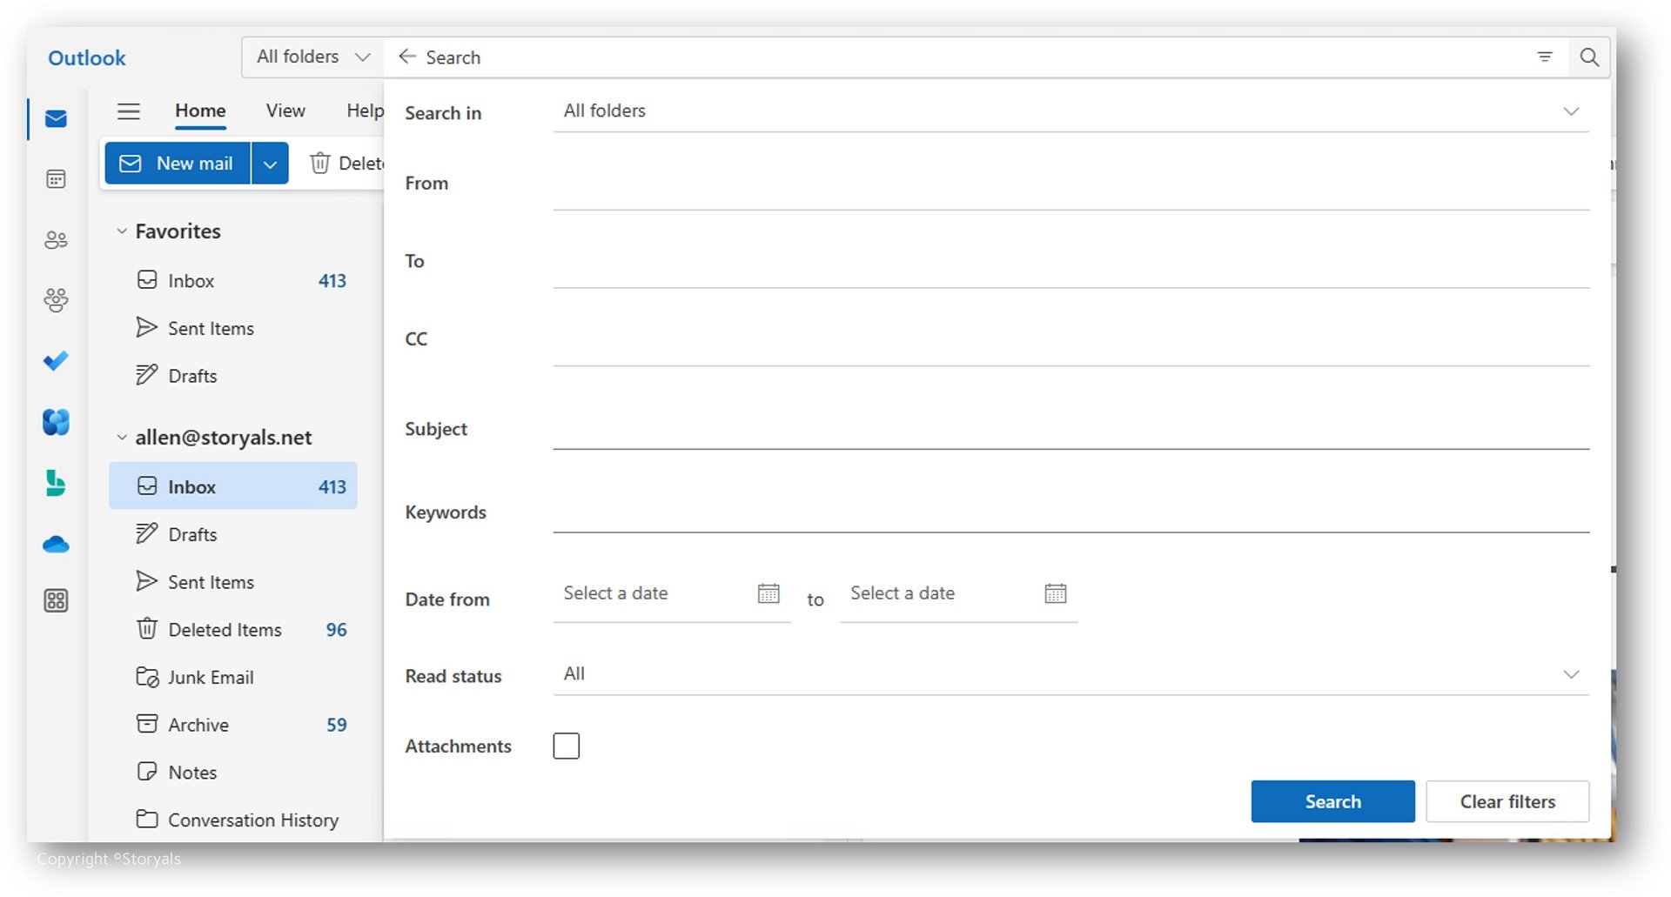
Task: Open OneDrive cloud icon in sidebar
Action: pyautogui.click(x=55, y=544)
